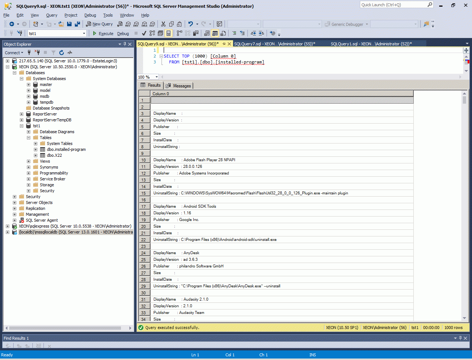Screen dimensions: 472x360
Task: Click the Change Connection icon beside database box
Action: click(19, 34)
